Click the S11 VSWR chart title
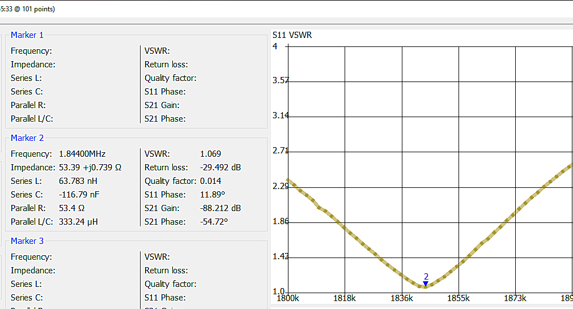The image size is (573, 309). pyautogui.click(x=292, y=35)
